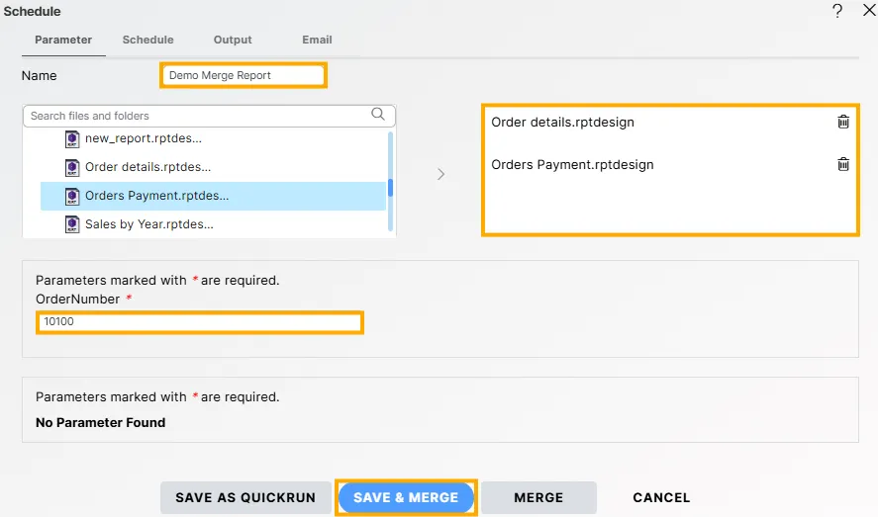Switch to the Schedule tab
The height and width of the screenshot is (517, 878).
pos(147,40)
